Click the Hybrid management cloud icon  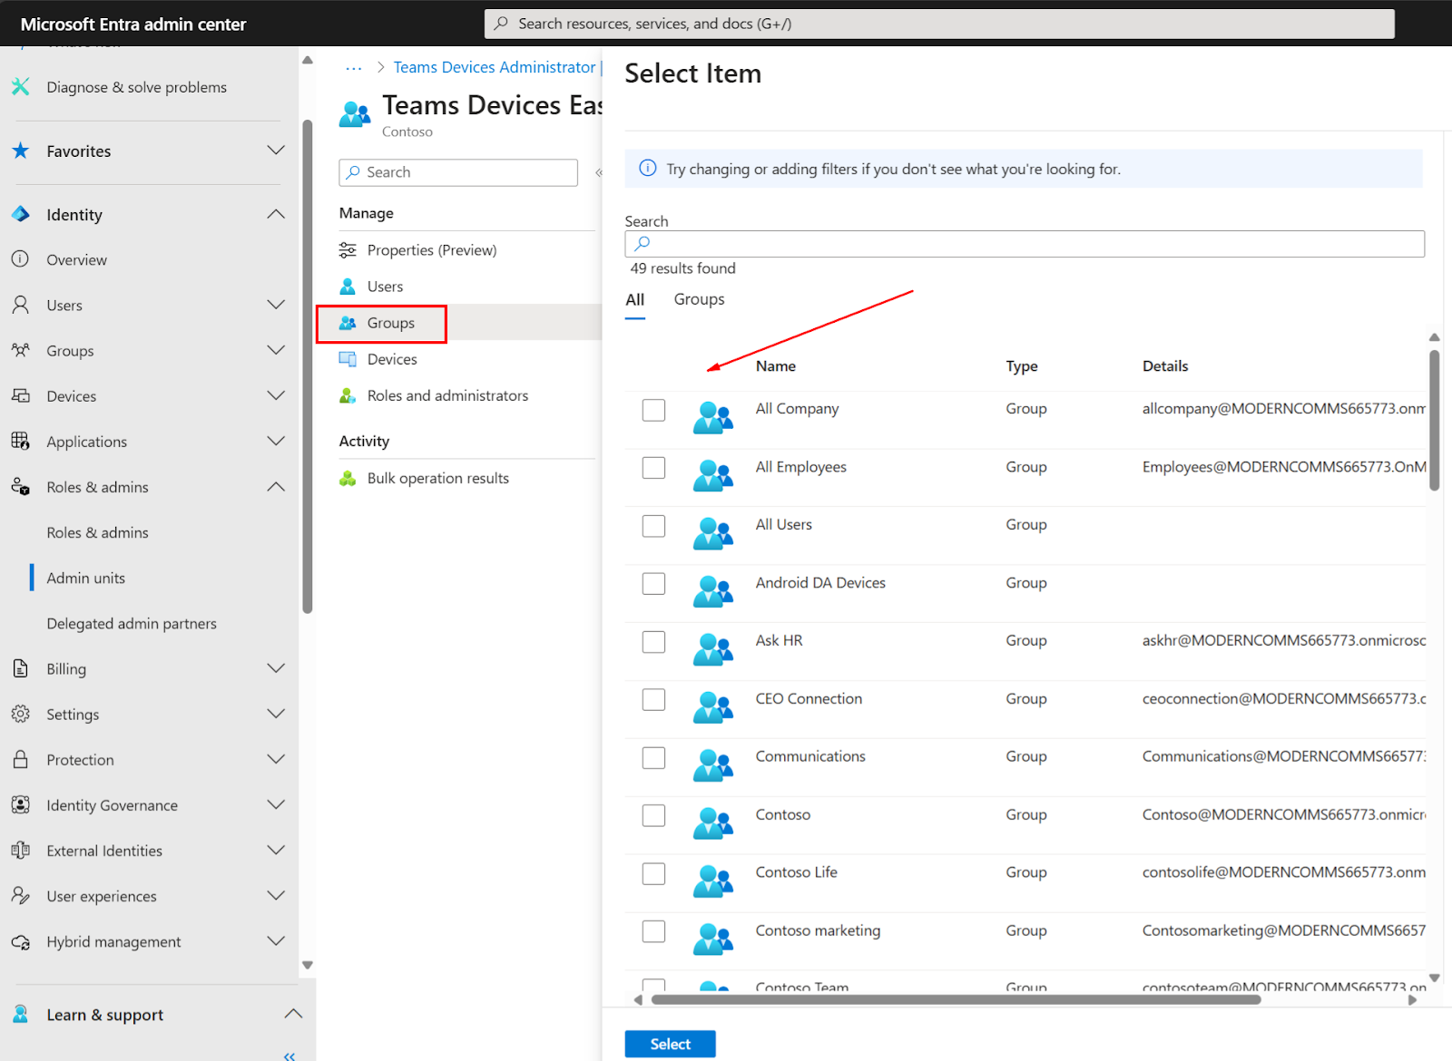(x=20, y=941)
